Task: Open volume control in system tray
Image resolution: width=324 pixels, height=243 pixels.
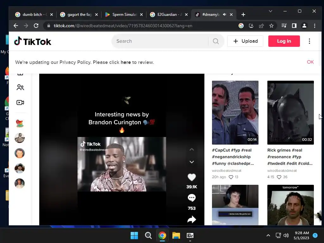Action: 286,235
